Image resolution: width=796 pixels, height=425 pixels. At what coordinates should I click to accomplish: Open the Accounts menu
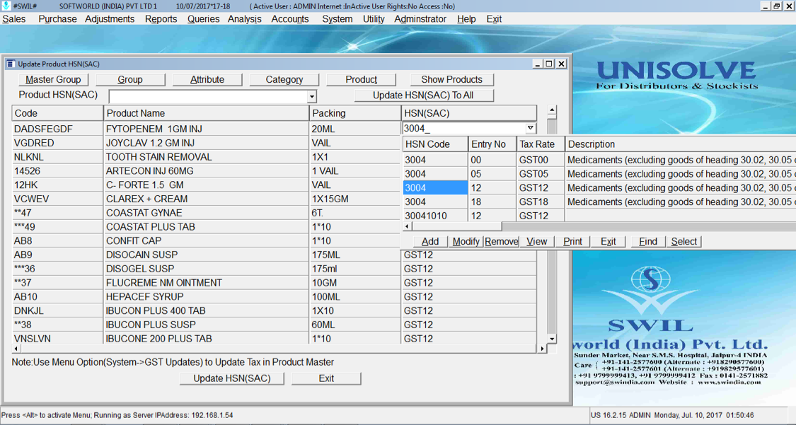(289, 19)
